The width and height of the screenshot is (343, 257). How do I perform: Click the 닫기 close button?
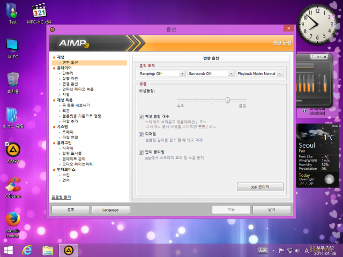click(x=272, y=209)
